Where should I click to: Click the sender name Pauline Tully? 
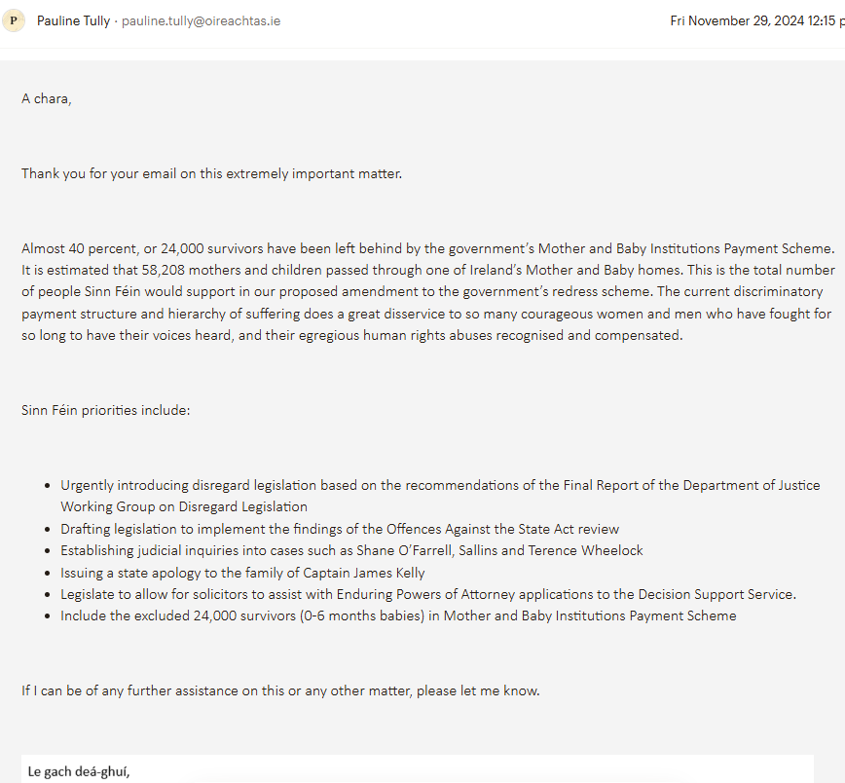(x=74, y=20)
